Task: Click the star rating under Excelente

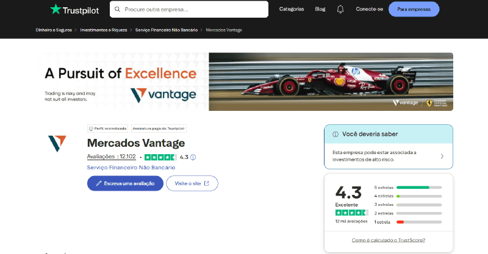Action: [351, 213]
